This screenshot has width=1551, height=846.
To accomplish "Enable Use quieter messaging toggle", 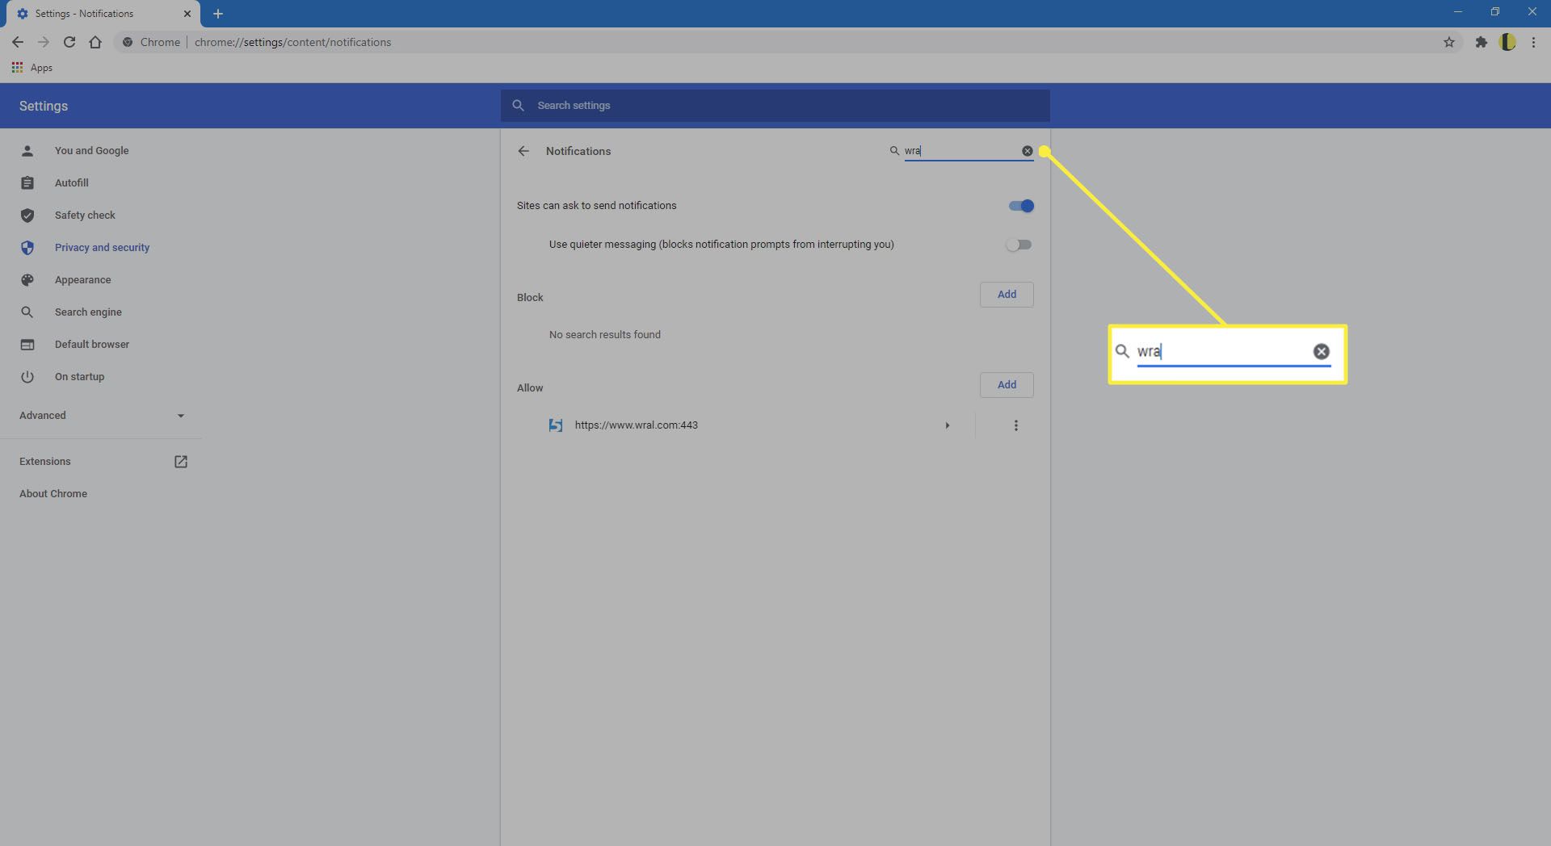I will click(1019, 245).
